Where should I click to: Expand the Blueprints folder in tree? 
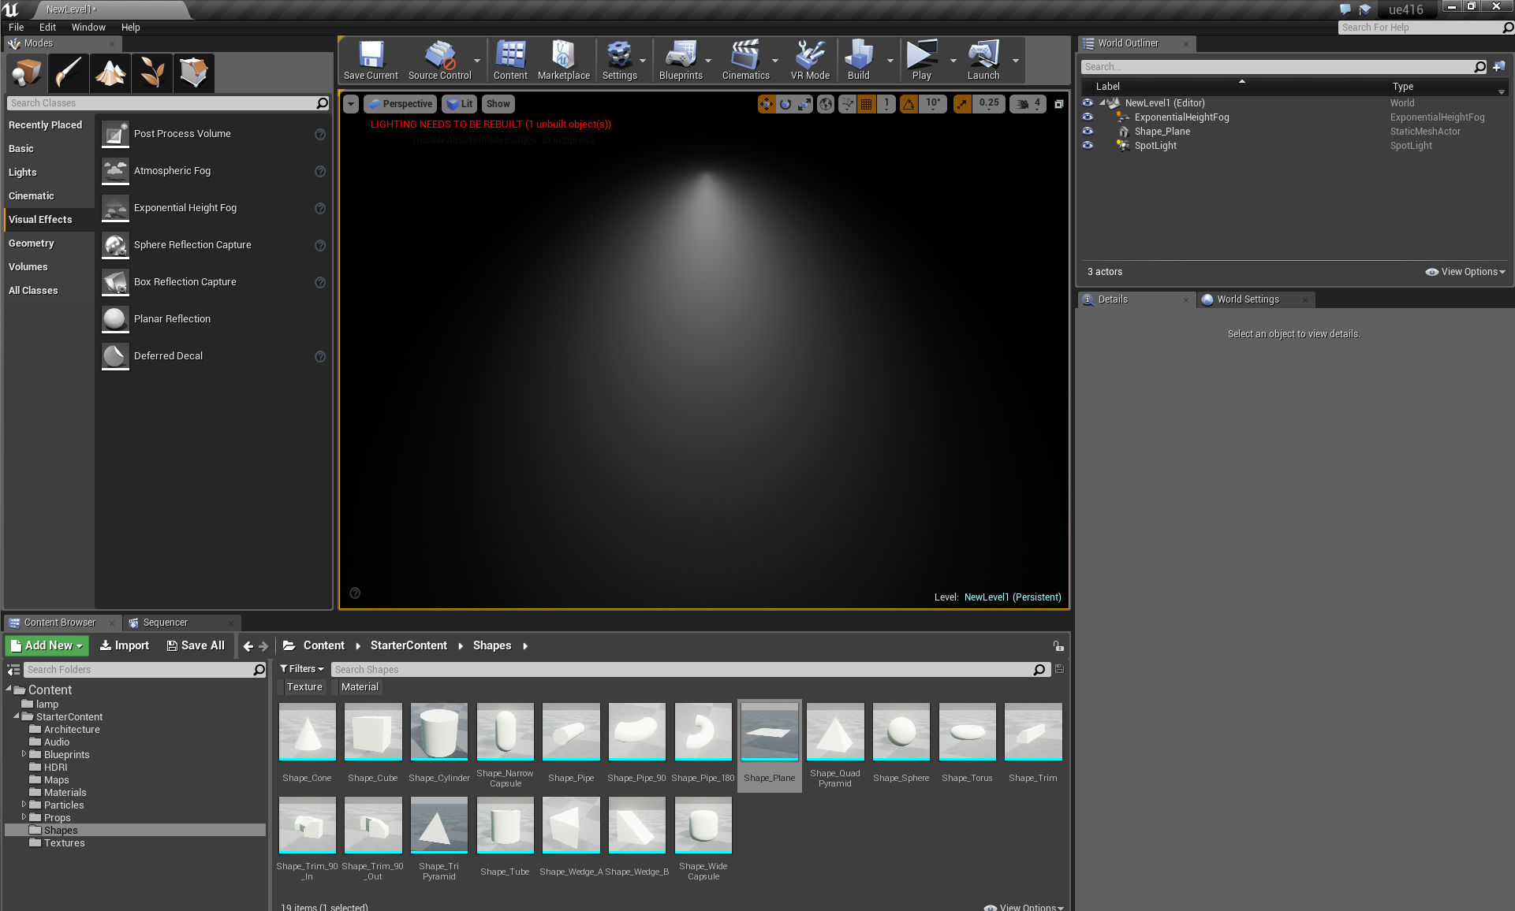coord(24,754)
